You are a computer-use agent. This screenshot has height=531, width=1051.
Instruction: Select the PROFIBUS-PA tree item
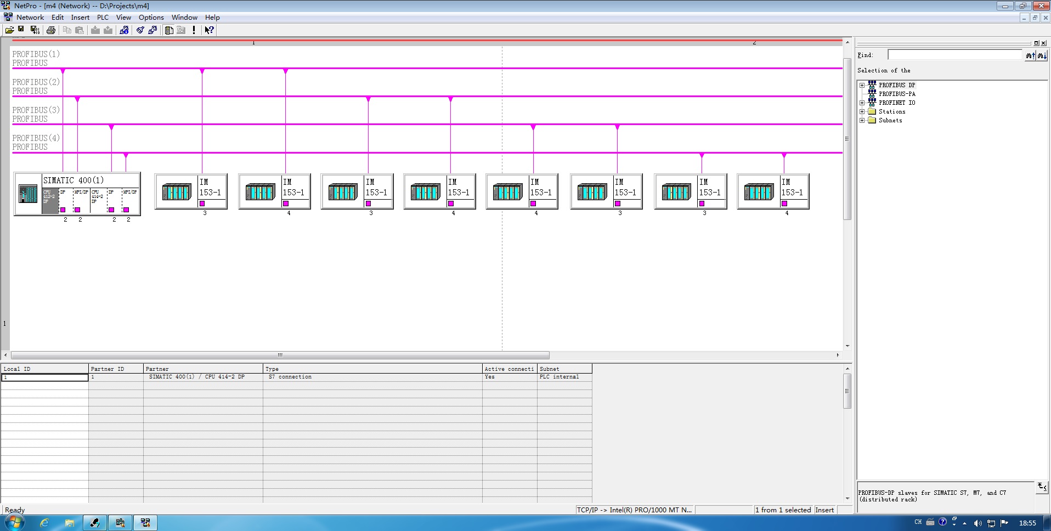(897, 94)
